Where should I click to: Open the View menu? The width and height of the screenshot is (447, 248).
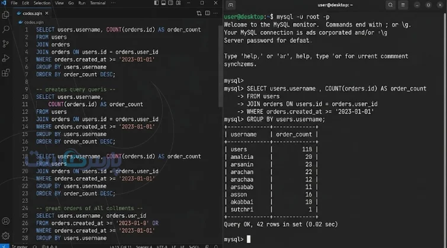click(59, 3)
